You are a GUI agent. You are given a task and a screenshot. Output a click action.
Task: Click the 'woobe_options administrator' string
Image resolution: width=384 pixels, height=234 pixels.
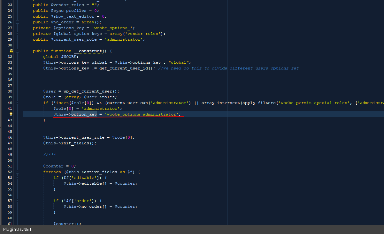point(142,114)
